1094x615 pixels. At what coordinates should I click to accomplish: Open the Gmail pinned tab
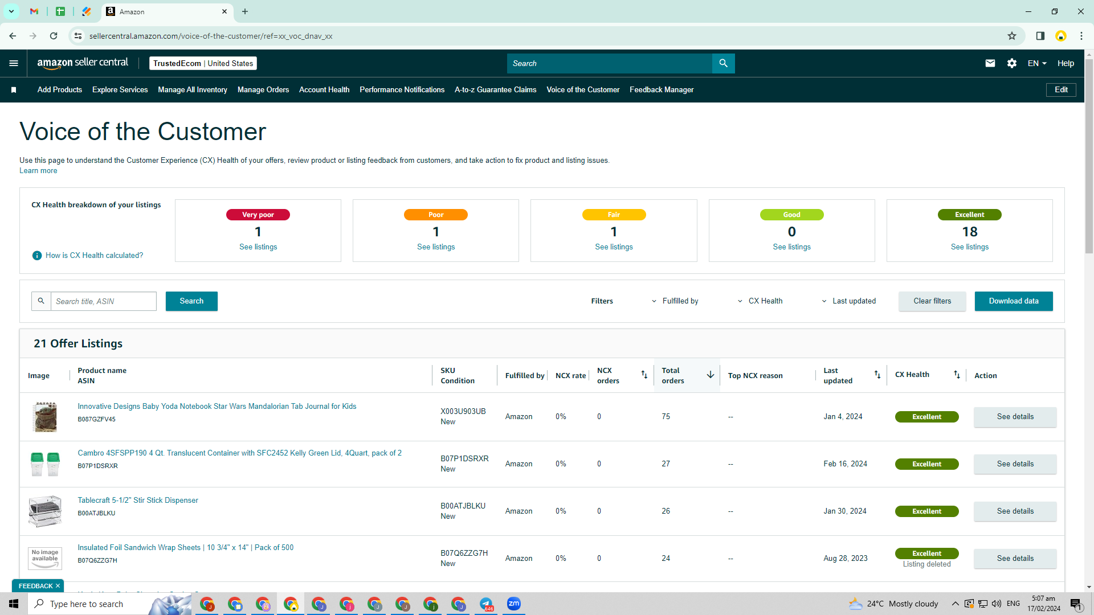click(34, 11)
